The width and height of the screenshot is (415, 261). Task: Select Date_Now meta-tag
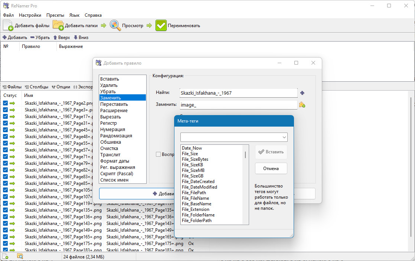192,148
